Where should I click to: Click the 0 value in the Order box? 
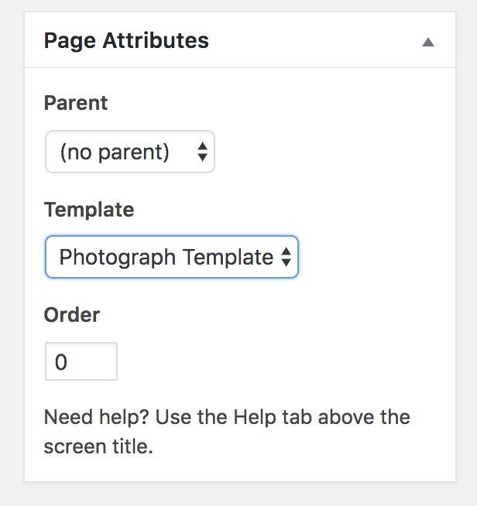coord(61,362)
